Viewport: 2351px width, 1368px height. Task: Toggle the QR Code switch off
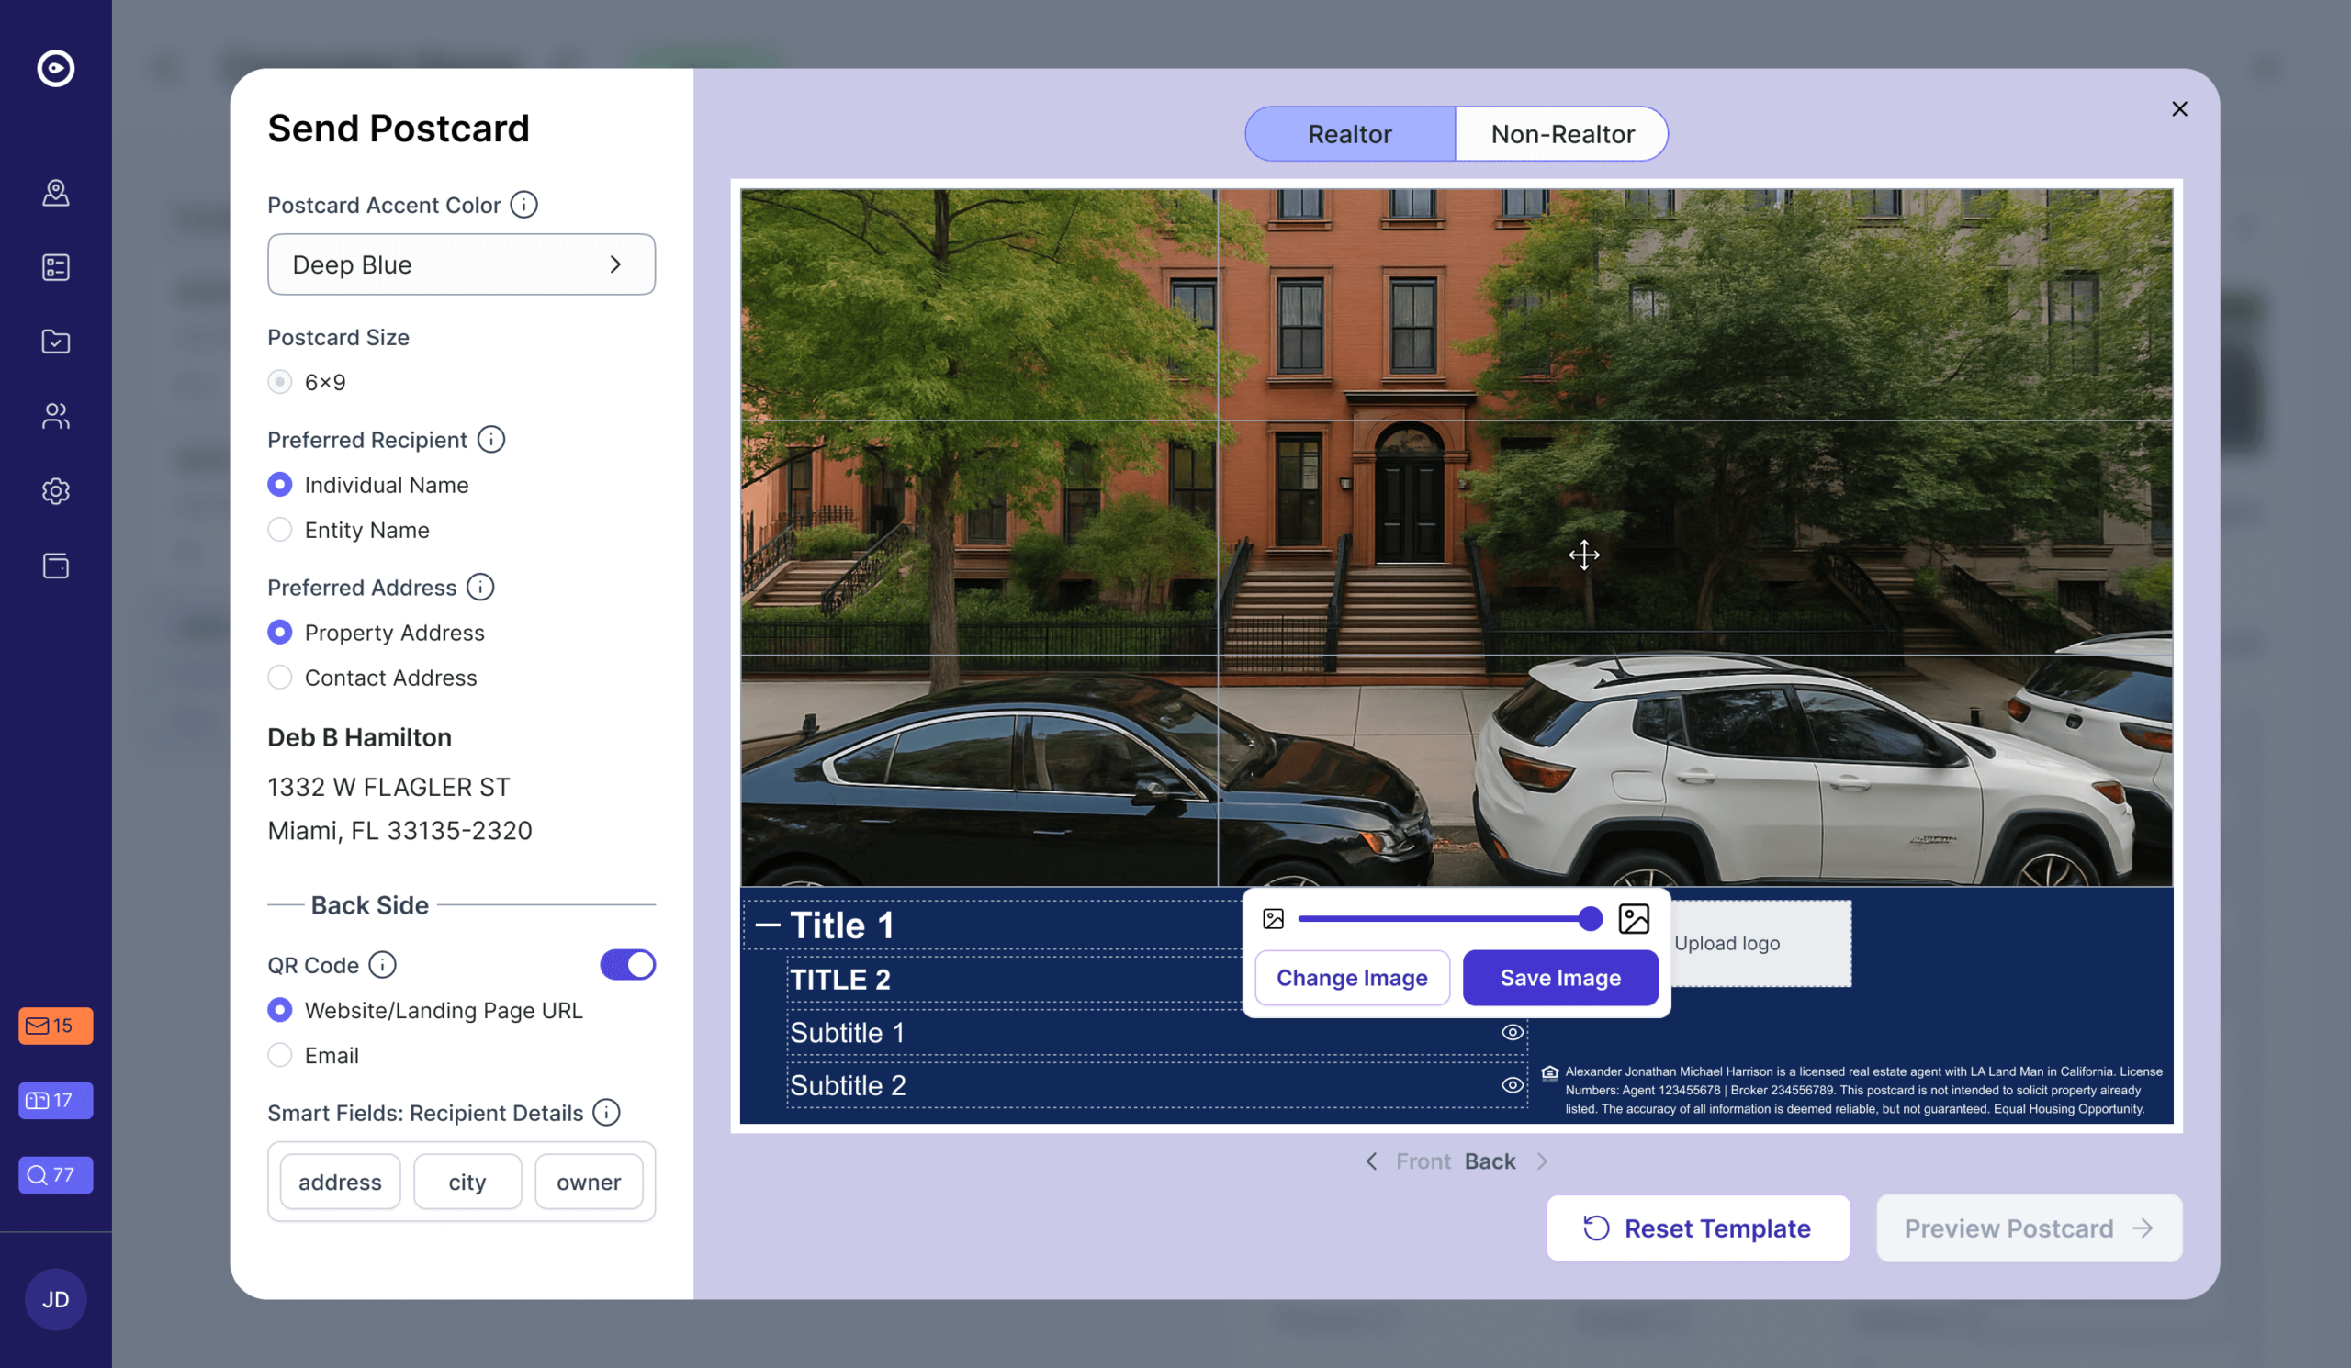627,965
